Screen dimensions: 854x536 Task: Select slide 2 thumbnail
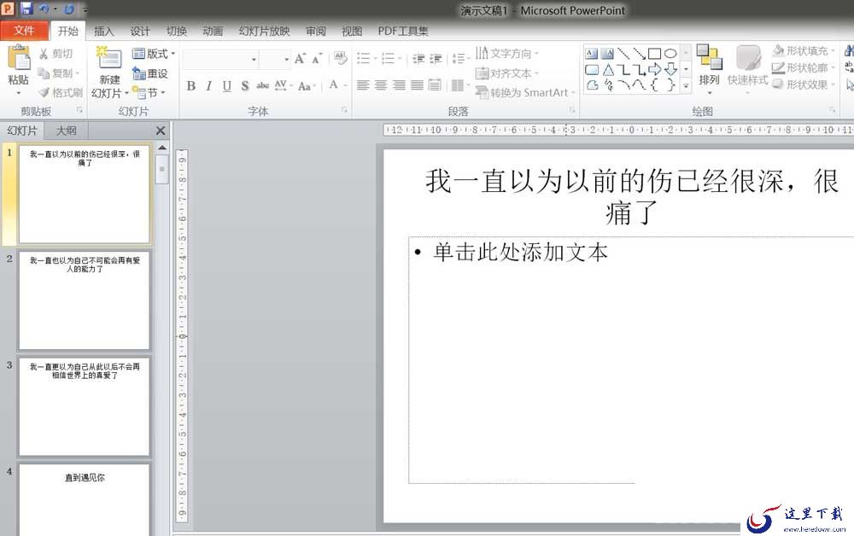85,300
